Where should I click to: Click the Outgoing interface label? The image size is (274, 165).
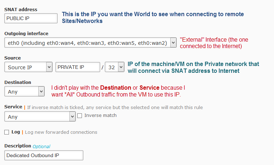[x=26, y=33]
